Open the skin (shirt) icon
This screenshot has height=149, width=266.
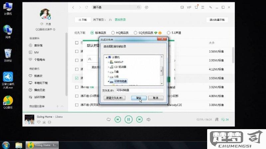pos(196,7)
